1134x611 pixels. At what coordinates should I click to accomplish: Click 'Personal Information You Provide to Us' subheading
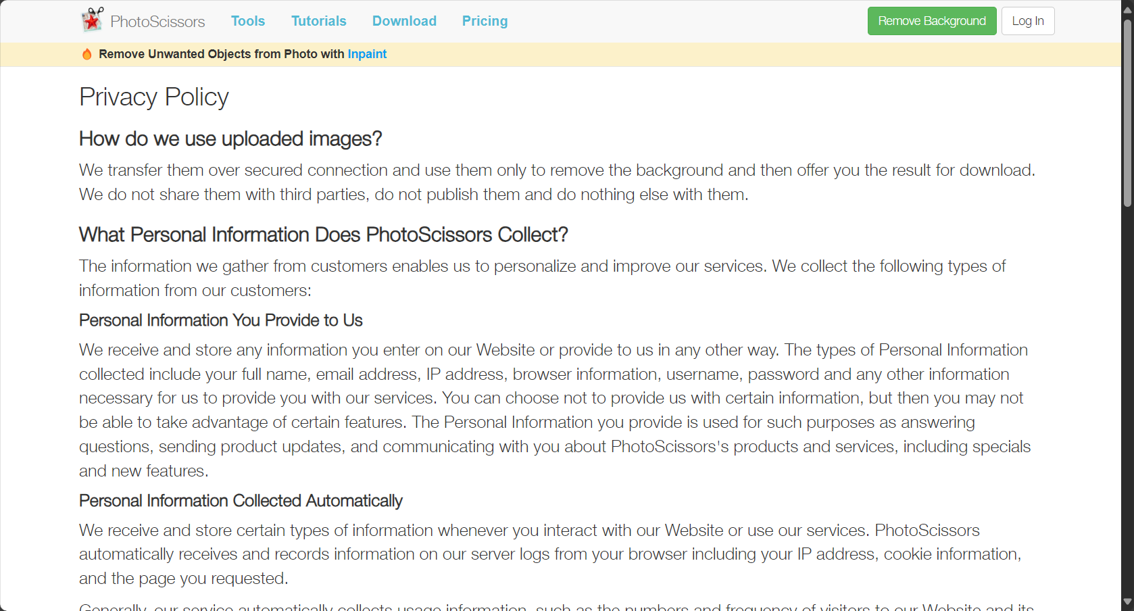click(x=221, y=320)
